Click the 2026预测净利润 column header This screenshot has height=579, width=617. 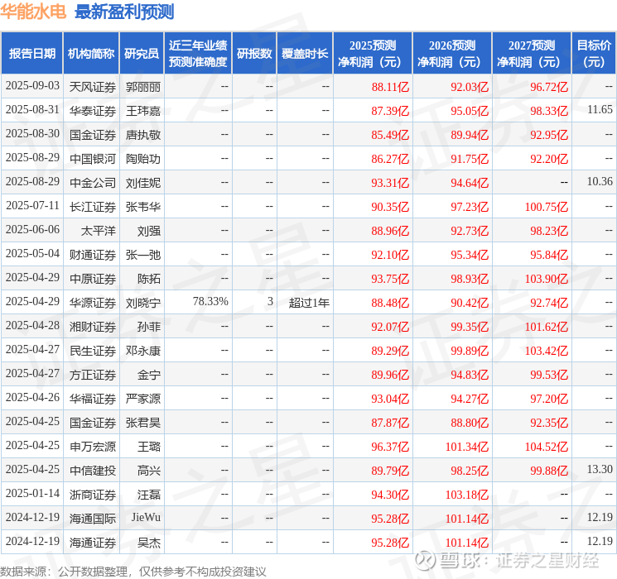452,54
